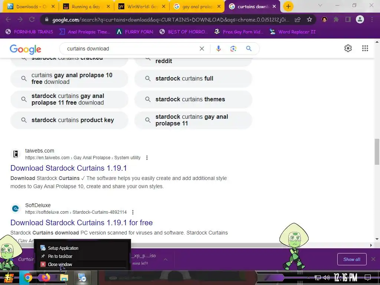Launch Firefox from the taskbar
The image size is (380, 285).
click(x=46, y=277)
